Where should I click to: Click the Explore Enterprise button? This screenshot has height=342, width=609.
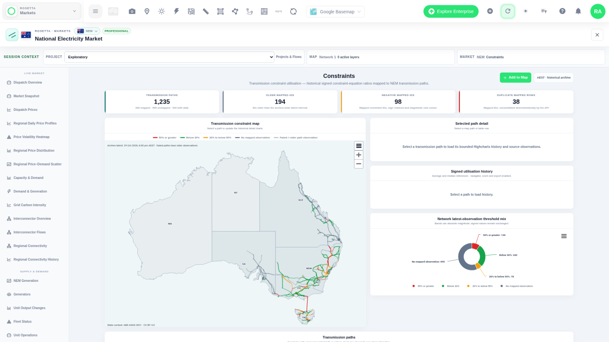(x=451, y=11)
